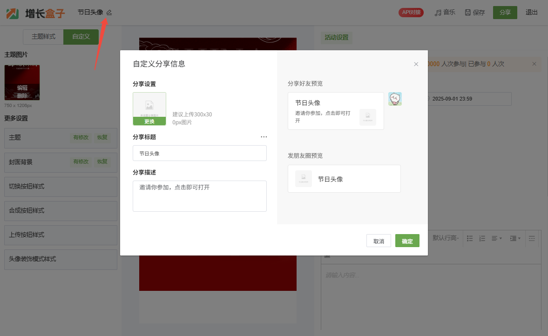
Task: Expand the 默认行高 line height dropdown
Action: [446, 238]
